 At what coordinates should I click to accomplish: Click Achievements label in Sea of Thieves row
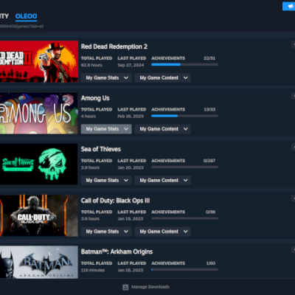pyautogui.click(x=168, y=161)
